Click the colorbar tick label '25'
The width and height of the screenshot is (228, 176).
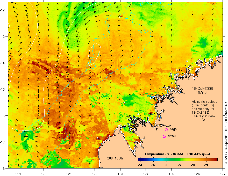153,165
